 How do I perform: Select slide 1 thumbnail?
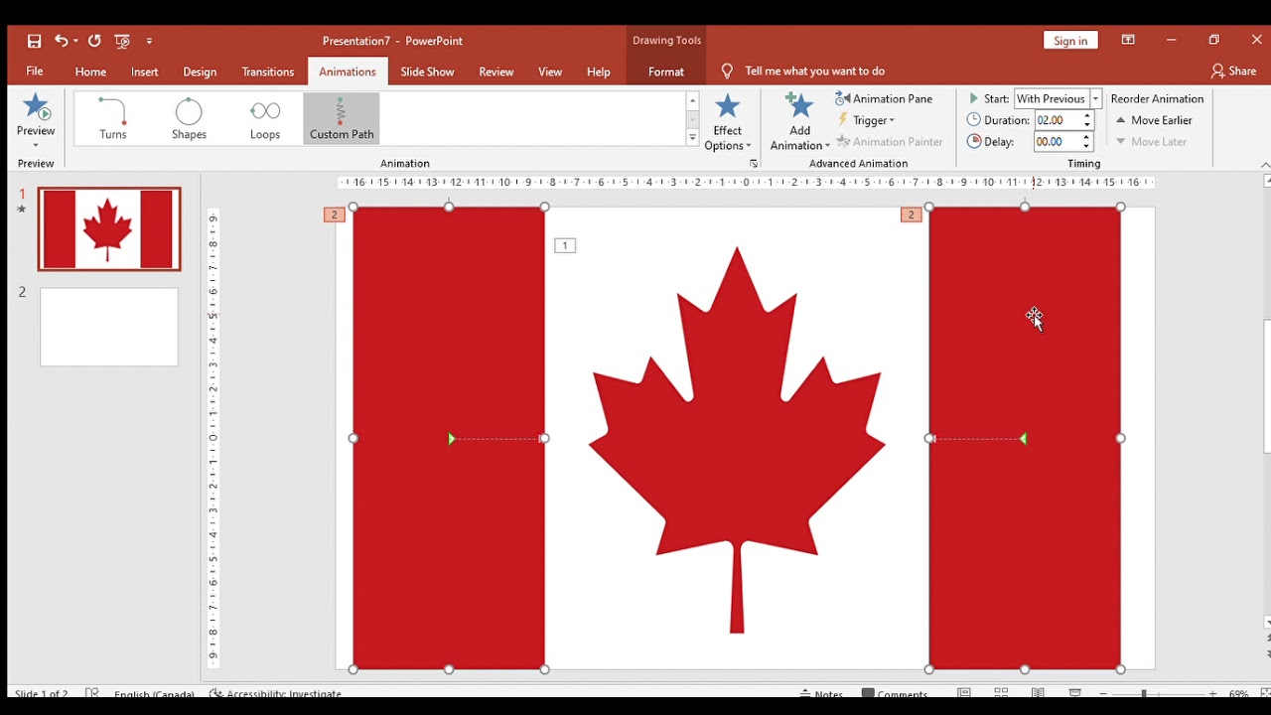[109, 229]
